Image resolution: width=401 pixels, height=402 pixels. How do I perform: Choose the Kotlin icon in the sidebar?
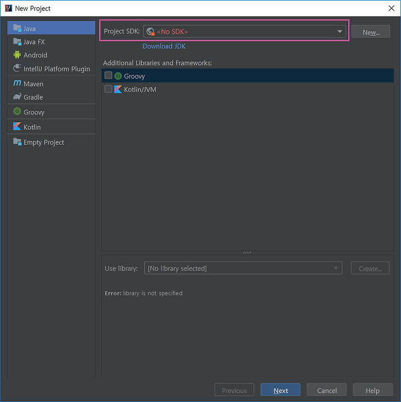tap(17, 127)
